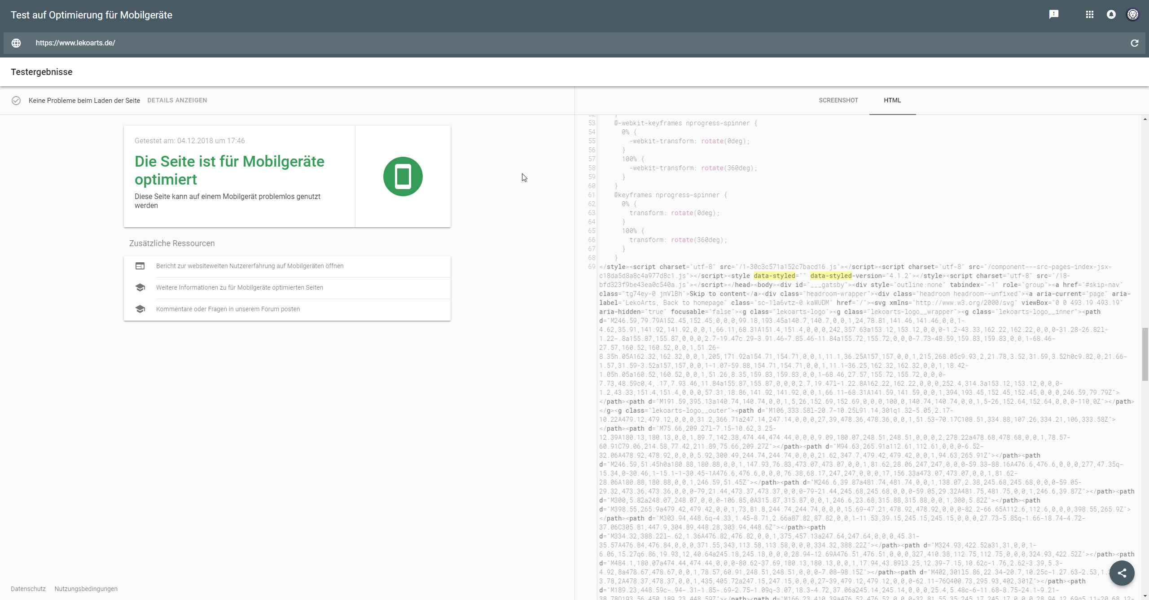
Task: Click the HTML panel scrollbar thumb
Action: 1145,355
